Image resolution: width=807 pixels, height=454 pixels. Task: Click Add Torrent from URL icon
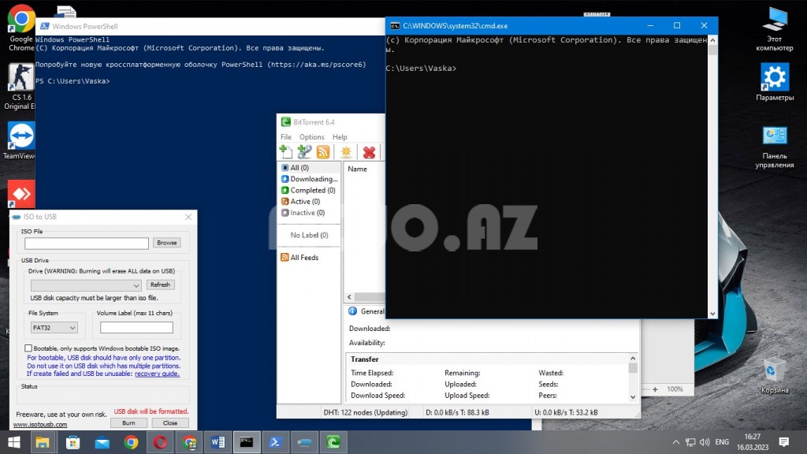pyautogui.click(x=304, y=152)
